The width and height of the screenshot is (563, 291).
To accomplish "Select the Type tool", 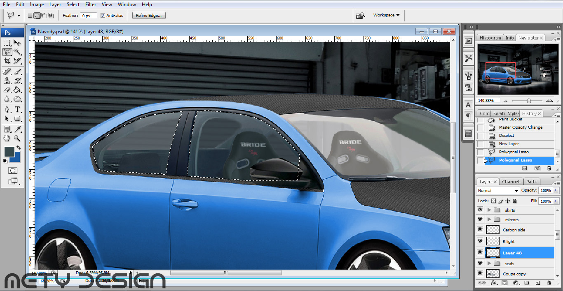I will click(x=17, y=110).
